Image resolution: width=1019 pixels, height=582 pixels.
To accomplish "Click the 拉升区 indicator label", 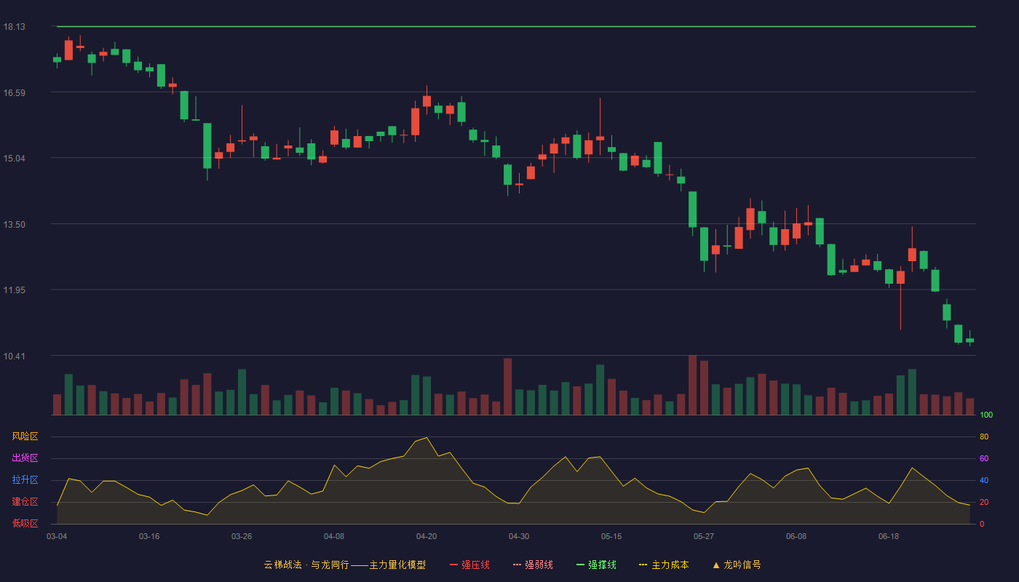I will 25,480.
